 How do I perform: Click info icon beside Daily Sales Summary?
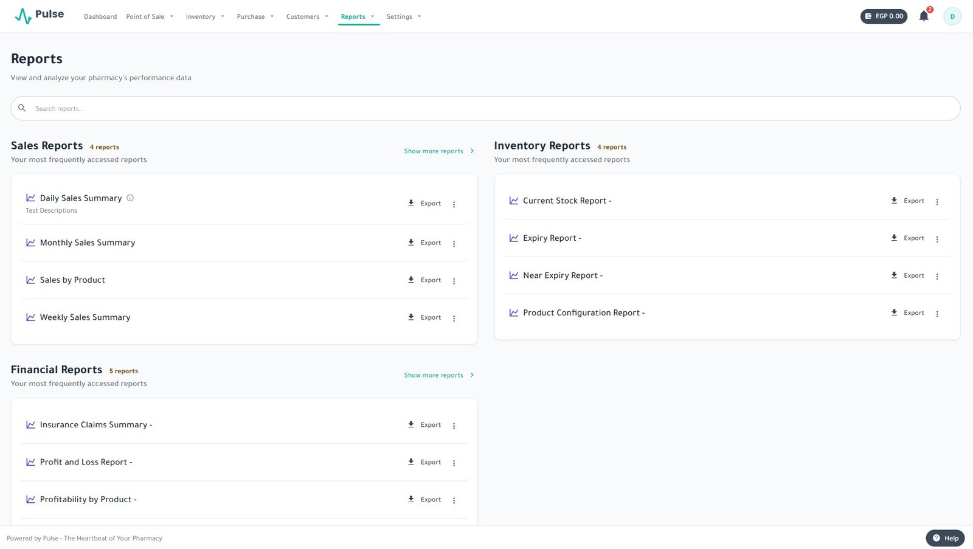click(x=130, y=198)
